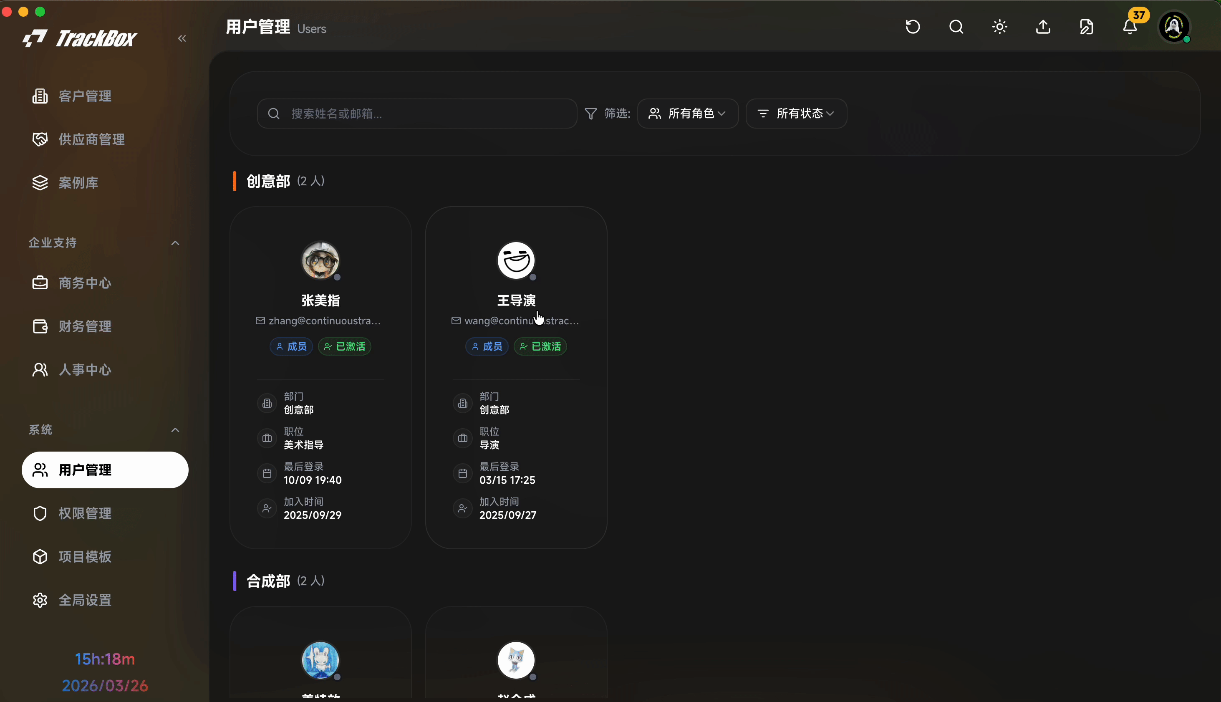1221x702 pixels.
Task: Go to 财务管理
Action: point(105,326)
